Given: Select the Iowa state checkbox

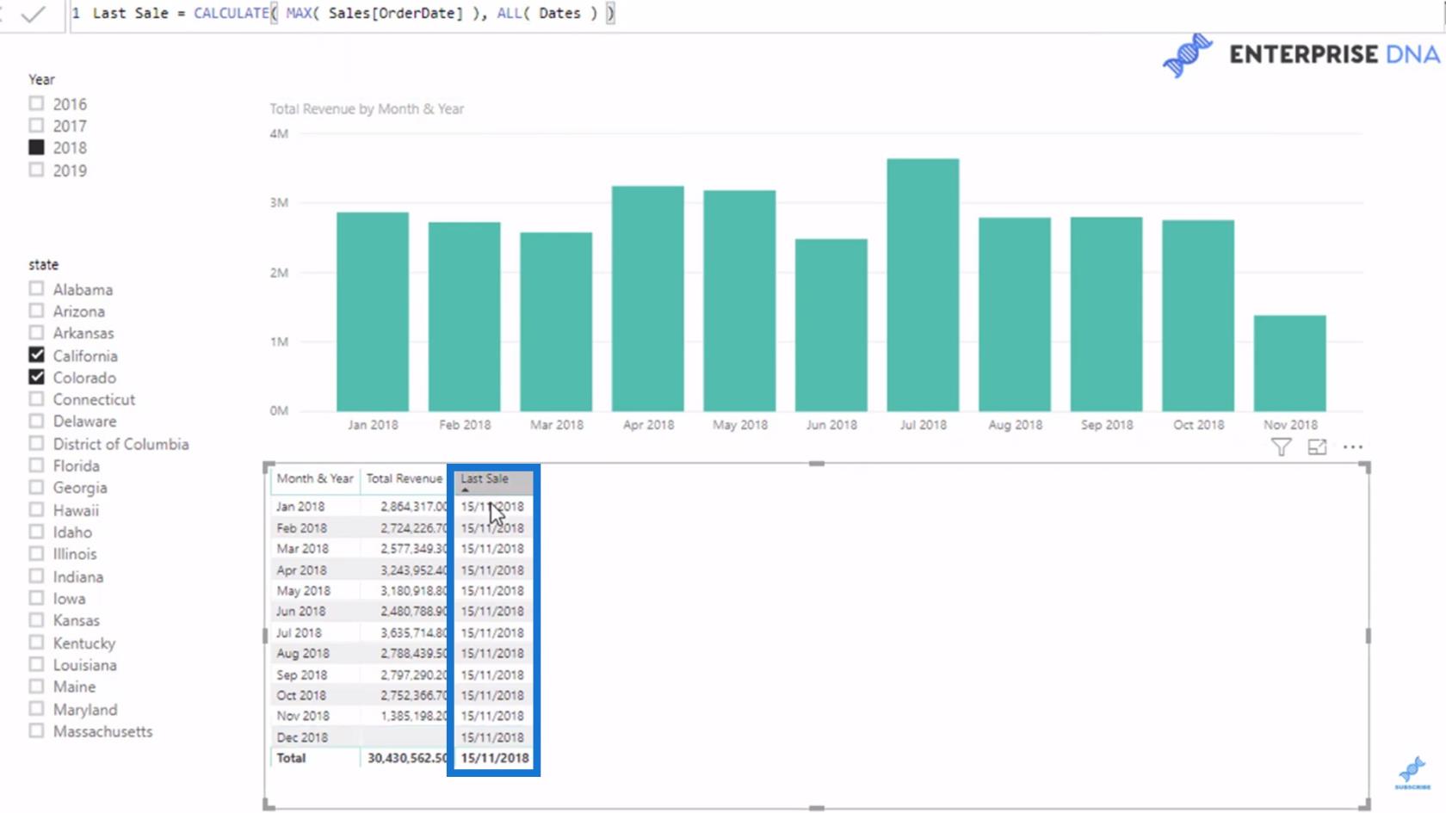Looking at the screenshot, I should click(x=36, y=598).
